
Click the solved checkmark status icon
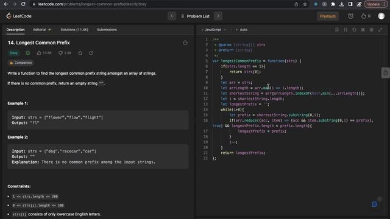coord(28,53)
